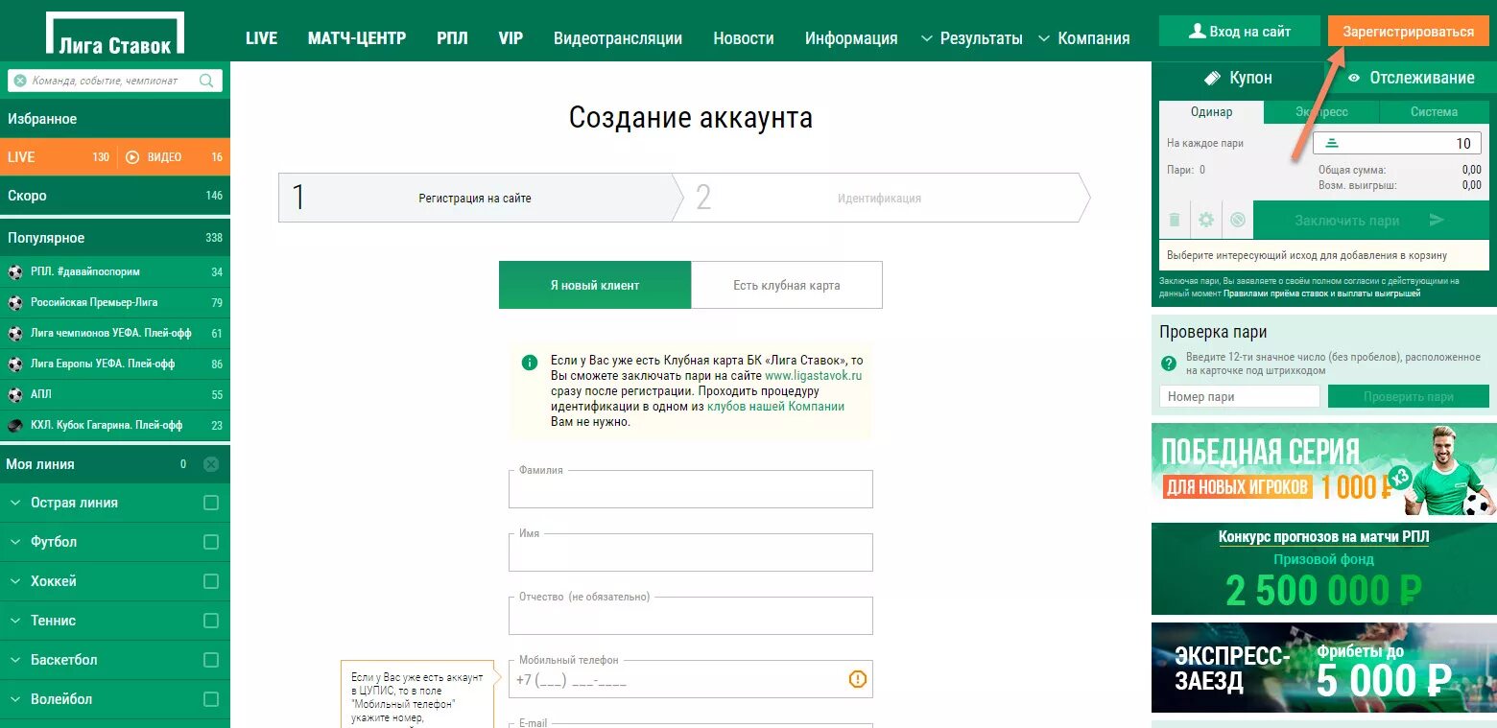
Task: Open МАТЧ-ЦЕНТР in the header
Action: 357,38
